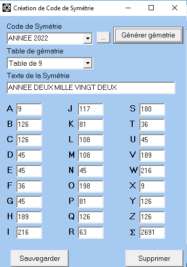Viewport: 187px width, 267px height.
Task: Select the letter O value box
Action: point(91,186)
